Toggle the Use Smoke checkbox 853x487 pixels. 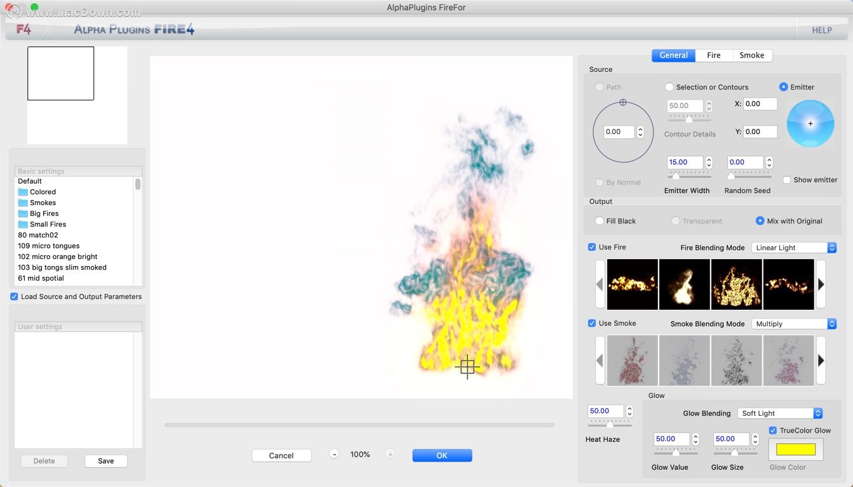(592, 323)
